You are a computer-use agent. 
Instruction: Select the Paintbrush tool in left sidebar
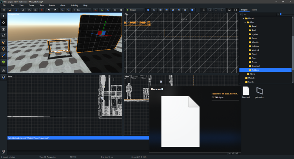click(x=4, y=55)
